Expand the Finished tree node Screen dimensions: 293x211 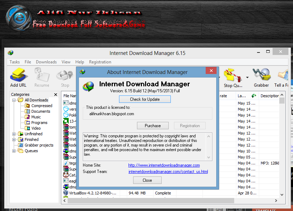(14, 139)
